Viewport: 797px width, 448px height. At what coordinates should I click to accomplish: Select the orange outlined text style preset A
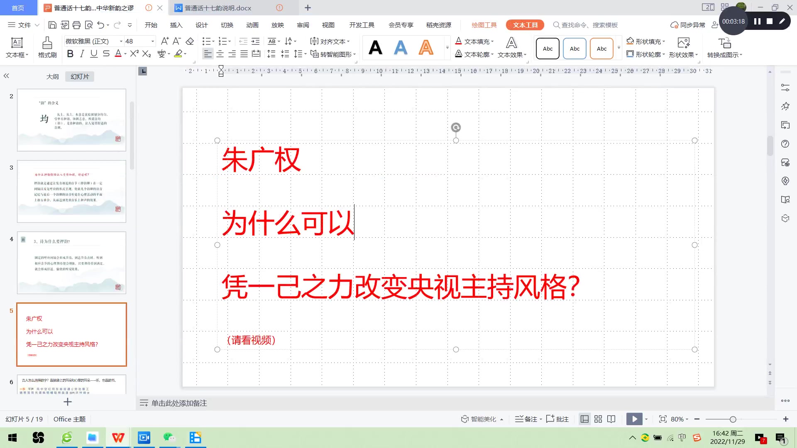coord(426,48)
